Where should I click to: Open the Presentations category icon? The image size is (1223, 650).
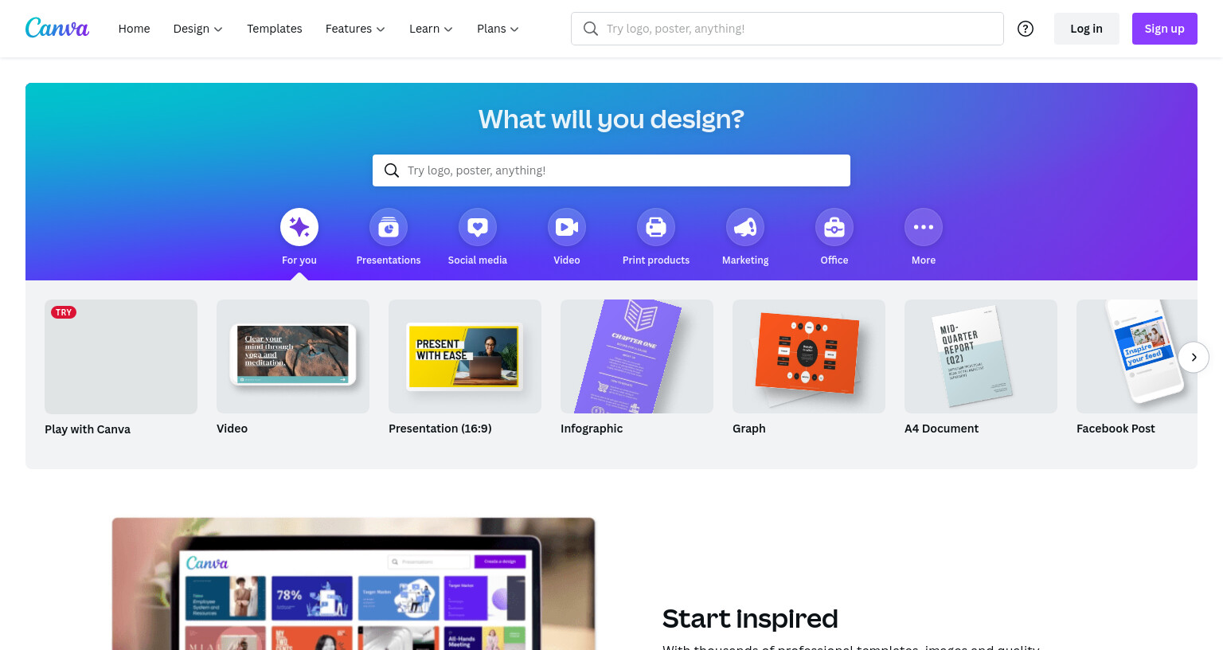click(x=389, y=228)
